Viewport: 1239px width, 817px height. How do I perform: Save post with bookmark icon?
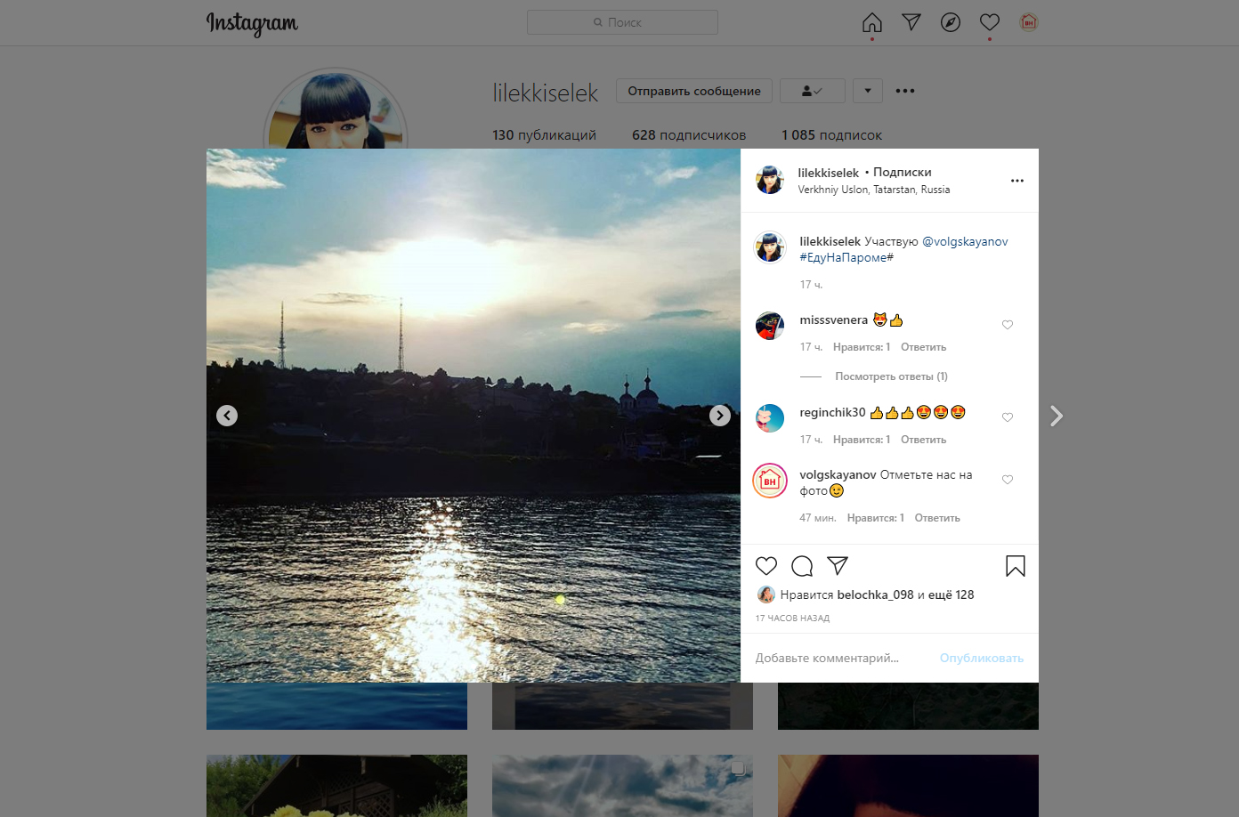1016,566
